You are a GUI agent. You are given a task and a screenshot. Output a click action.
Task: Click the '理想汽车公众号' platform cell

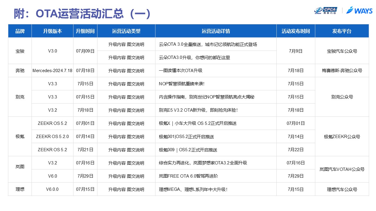click(x=342, y=189)
